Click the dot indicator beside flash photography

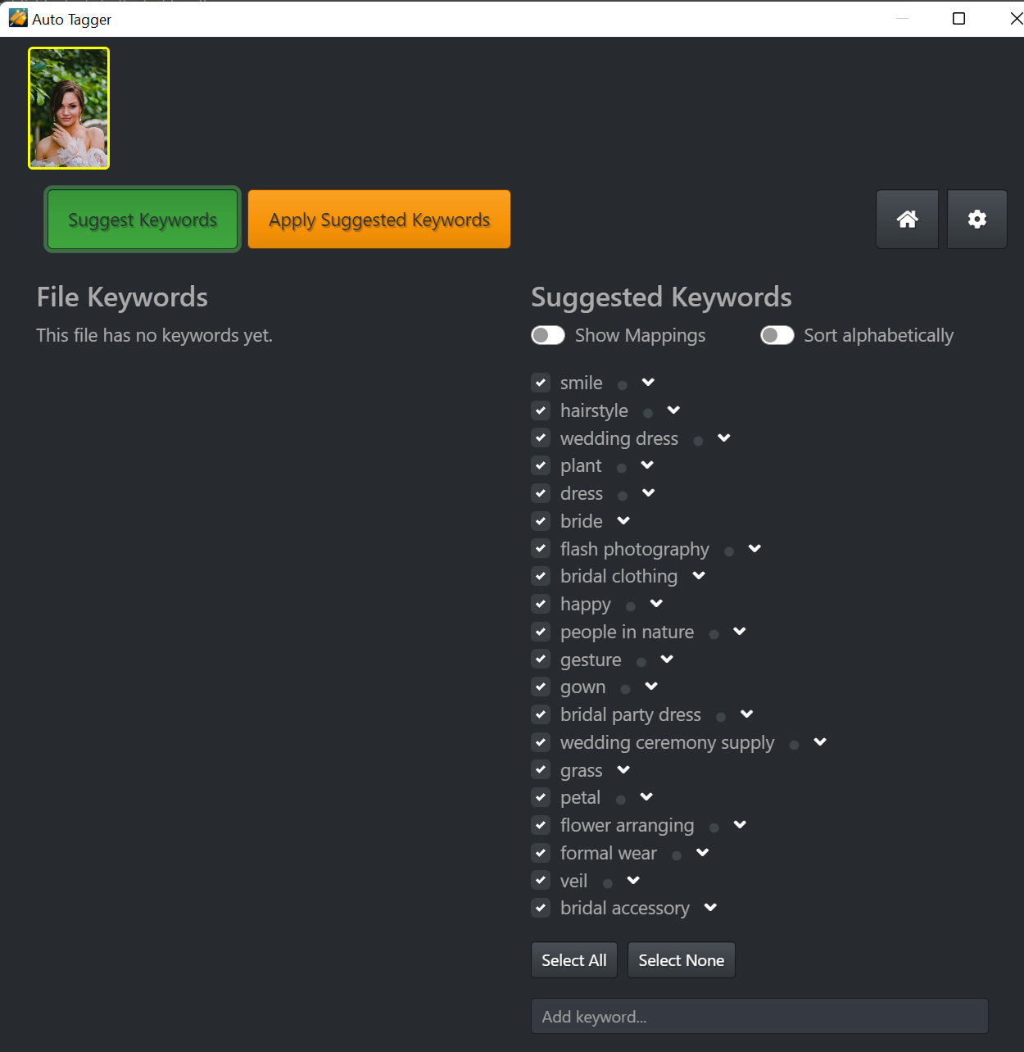729,551
